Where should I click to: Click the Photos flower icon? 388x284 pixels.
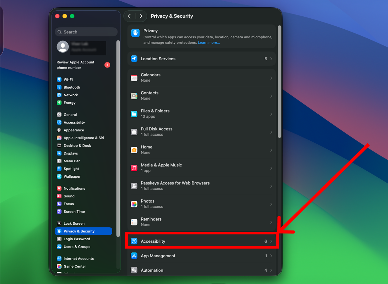(134, 204)
